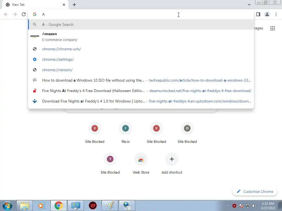Click the volume speaker tray icon
The image size is (282, 211).
coord(254,206)
